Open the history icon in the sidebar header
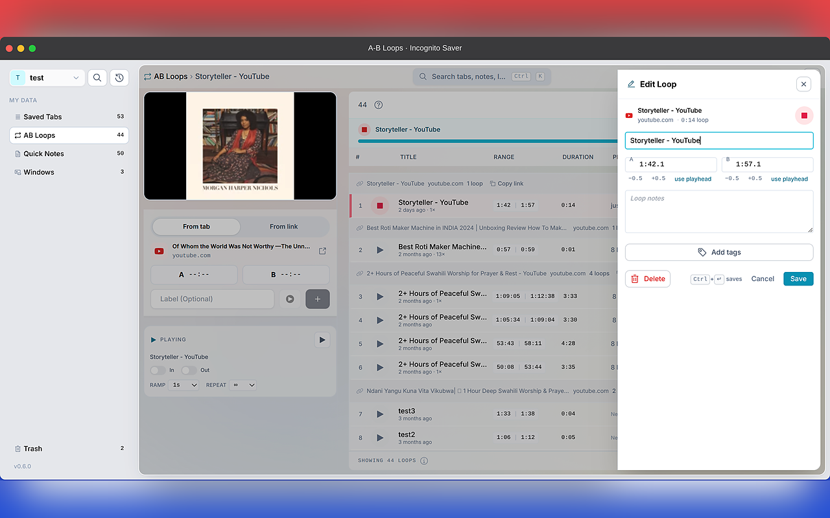830x518 pixels. [x=119, y=78]
